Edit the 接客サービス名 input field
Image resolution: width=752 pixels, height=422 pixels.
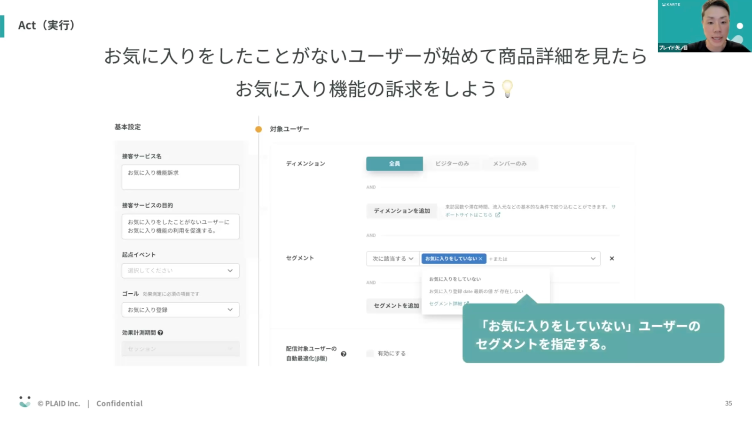click(x=180, y=177)
